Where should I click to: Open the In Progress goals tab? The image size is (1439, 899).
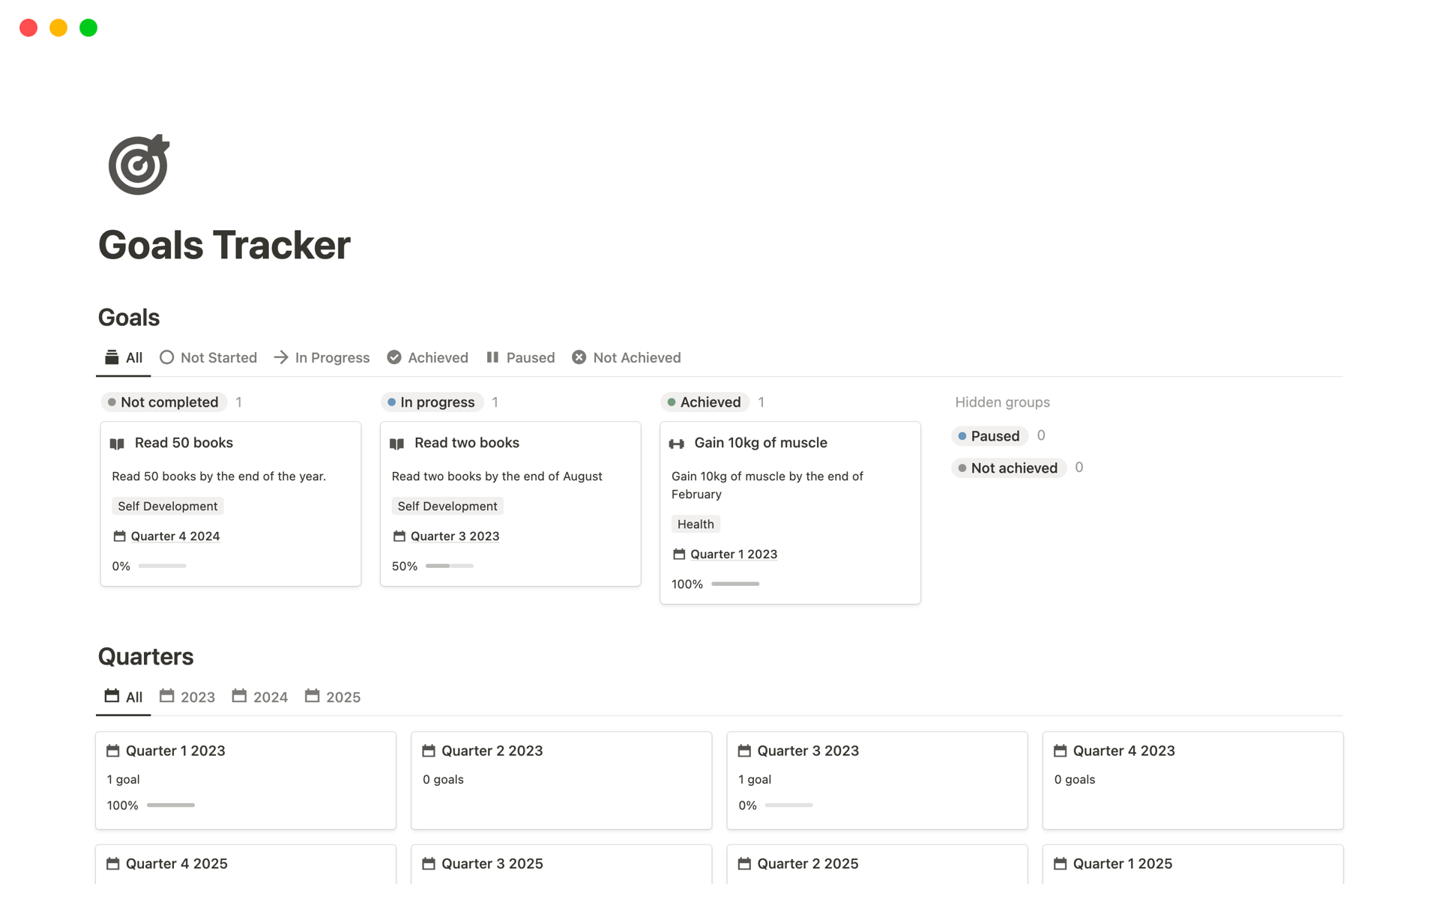click(322, 357)
